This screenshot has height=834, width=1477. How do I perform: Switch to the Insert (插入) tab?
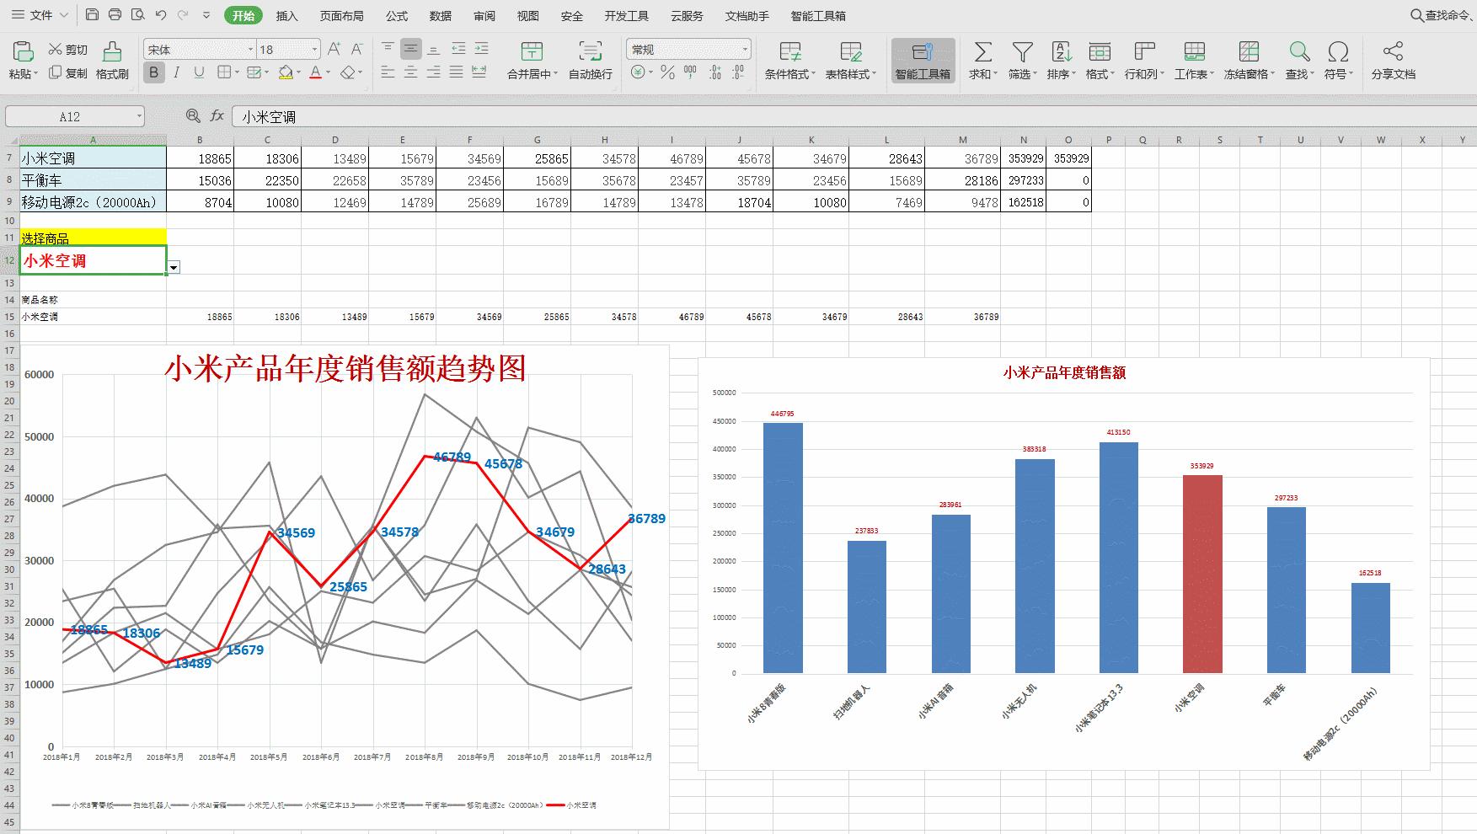point(287,16)
